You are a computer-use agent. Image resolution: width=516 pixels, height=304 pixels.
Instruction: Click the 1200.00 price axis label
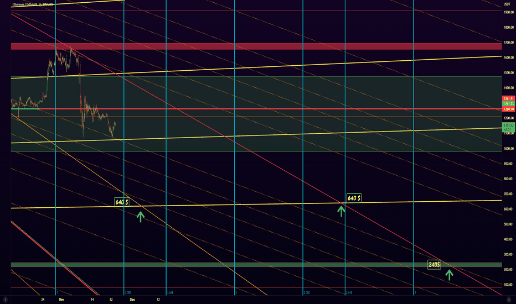[508, 118]
